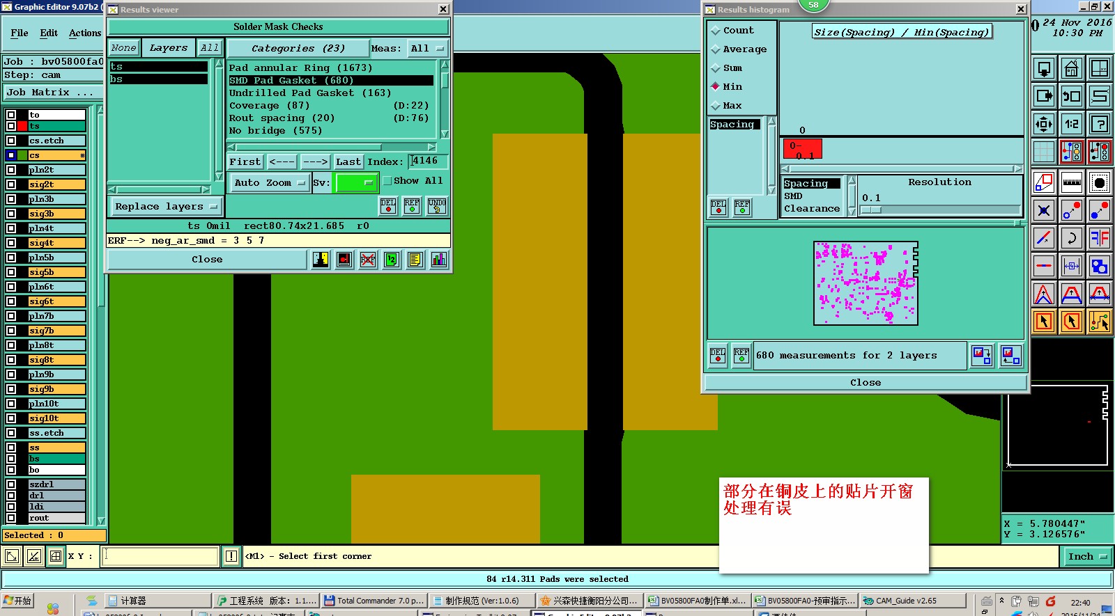
Task: Go to previous result with <--- button
Action: [282, 161]
